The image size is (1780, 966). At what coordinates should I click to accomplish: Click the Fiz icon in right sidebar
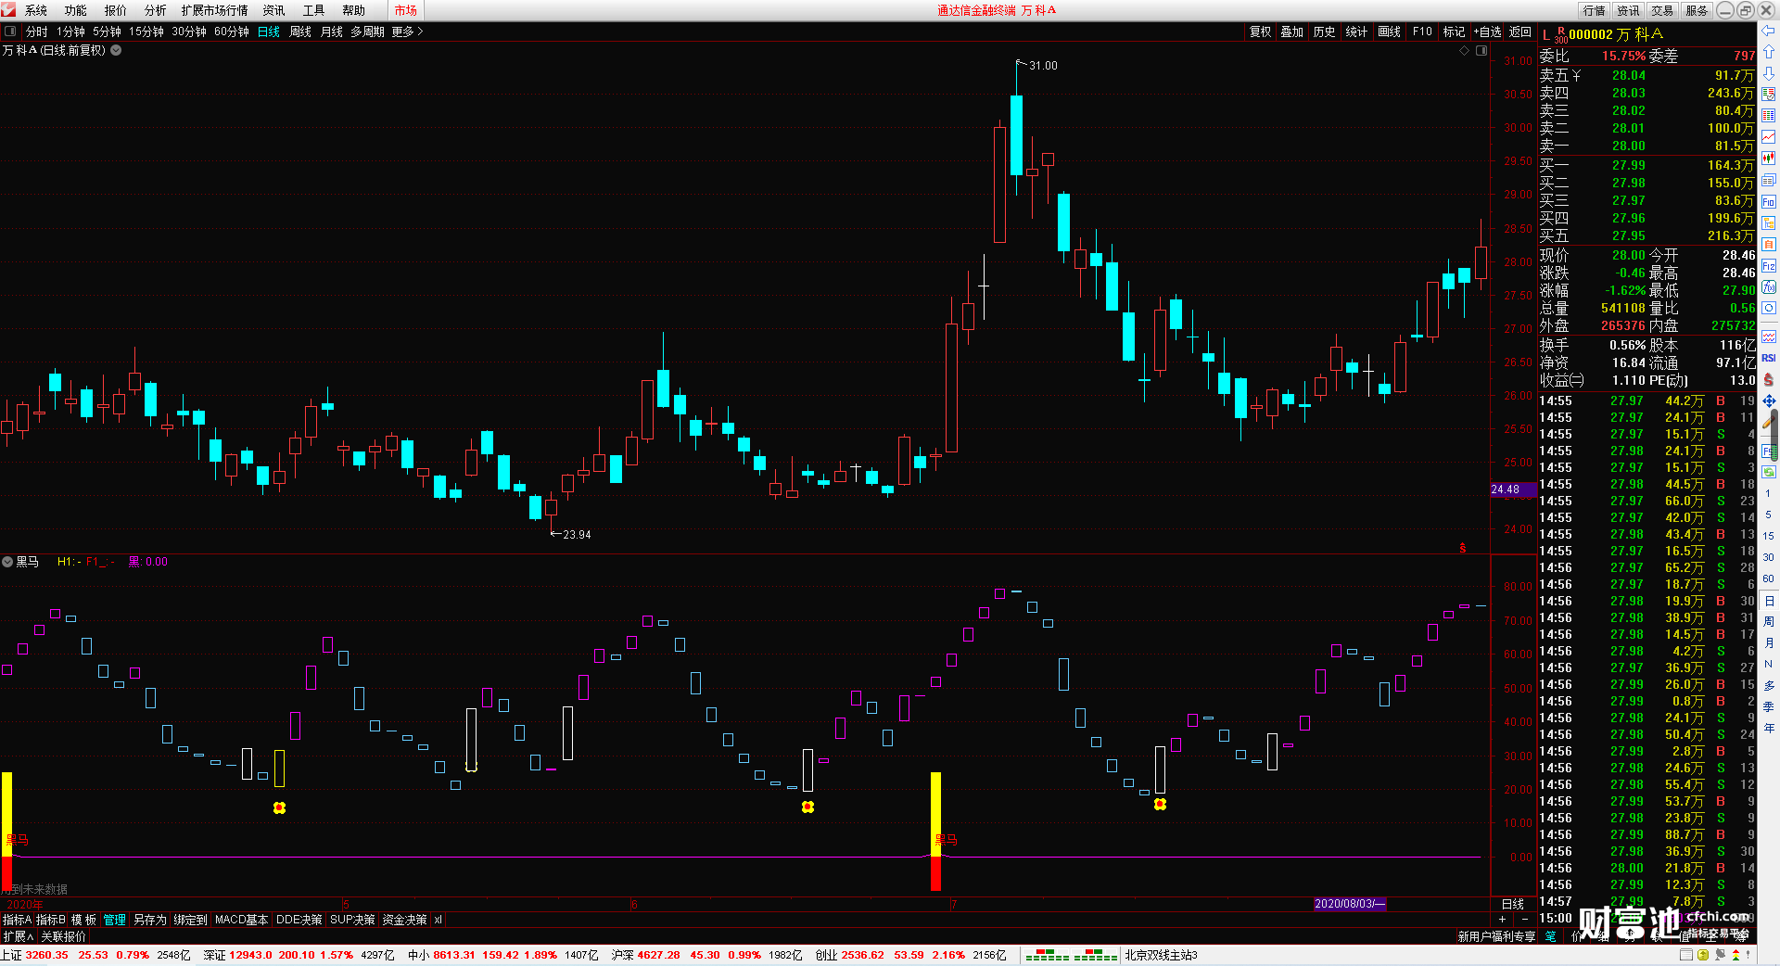pyautogui.click(x=1769, y=266)
